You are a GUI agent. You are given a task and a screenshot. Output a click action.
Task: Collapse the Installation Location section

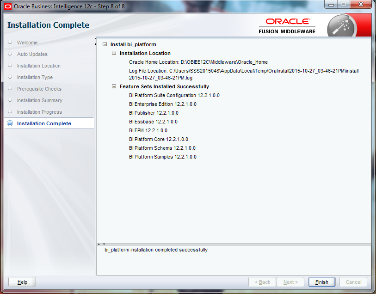pyautogui.click(x=114, y=53)
